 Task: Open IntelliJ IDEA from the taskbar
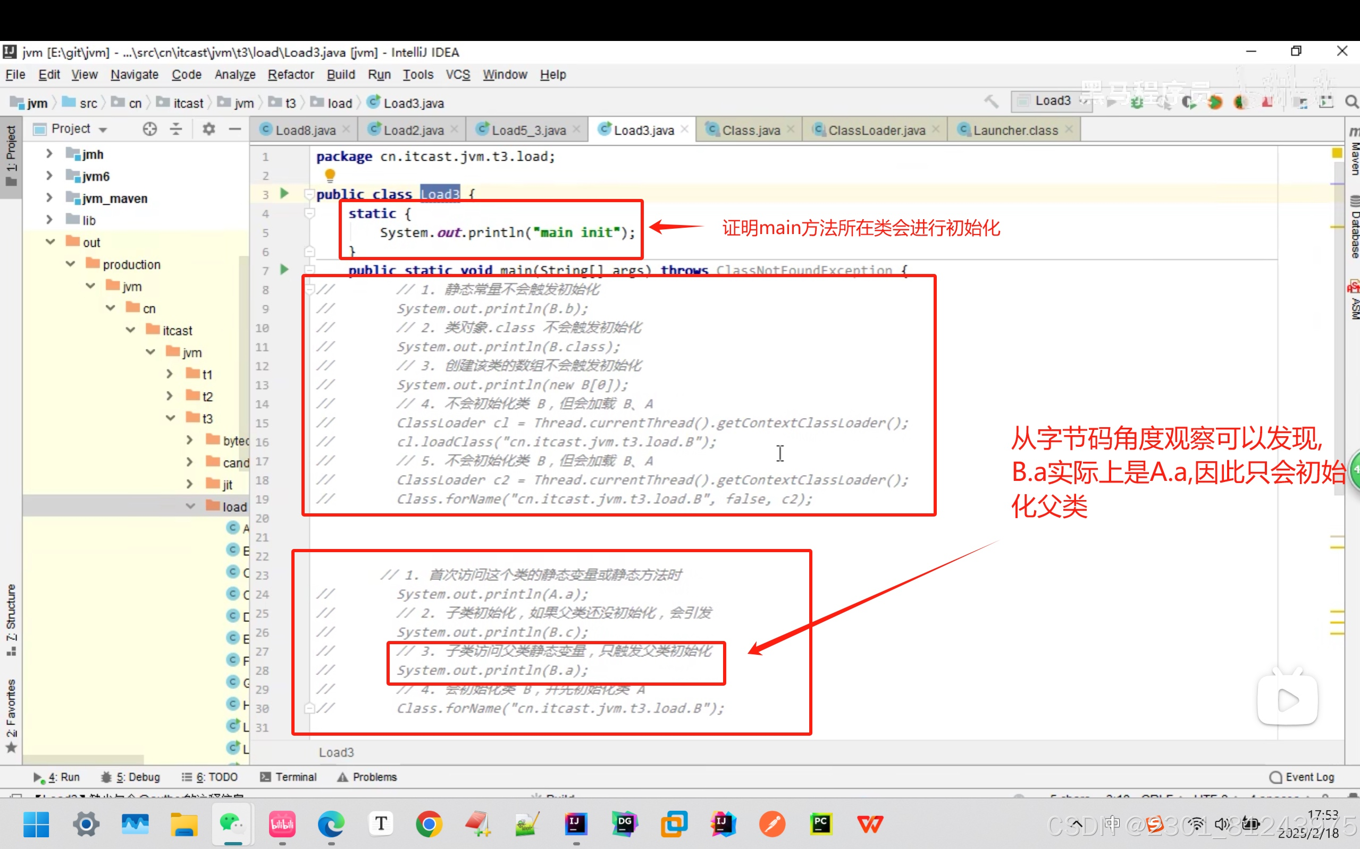click(x=576, y=823)
